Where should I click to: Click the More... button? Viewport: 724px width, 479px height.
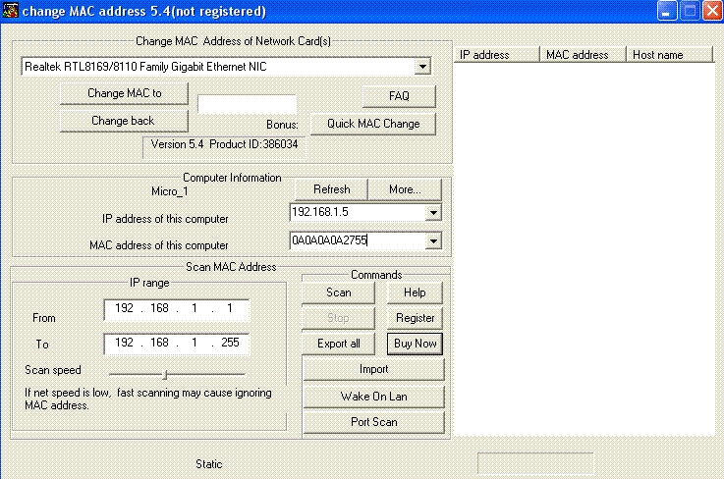[x=405, y=189]
